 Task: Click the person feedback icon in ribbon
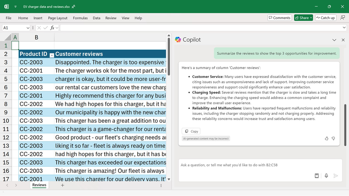pyautogui.click(x=343, y=18)
